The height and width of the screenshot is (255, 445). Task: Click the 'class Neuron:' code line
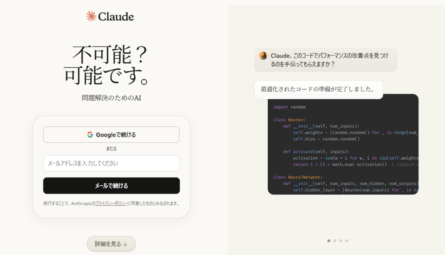[289, 120]
